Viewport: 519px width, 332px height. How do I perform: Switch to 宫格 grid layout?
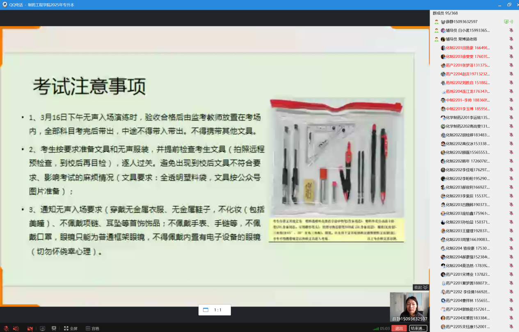click(93, 328)
